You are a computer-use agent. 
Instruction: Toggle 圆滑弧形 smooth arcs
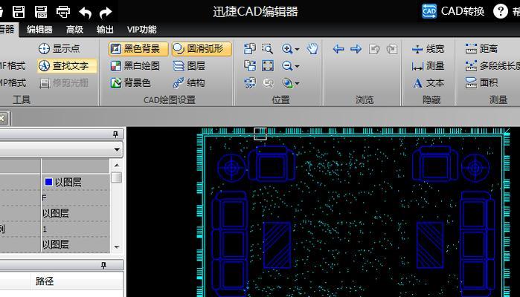click(x=202, y=49)
